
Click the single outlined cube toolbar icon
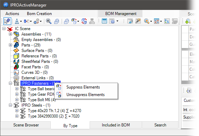66,21
